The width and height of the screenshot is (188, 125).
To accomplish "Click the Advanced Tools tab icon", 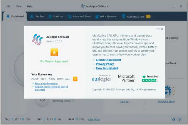I will [70, 16].
